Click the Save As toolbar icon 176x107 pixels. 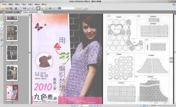(x=11, y=8)
